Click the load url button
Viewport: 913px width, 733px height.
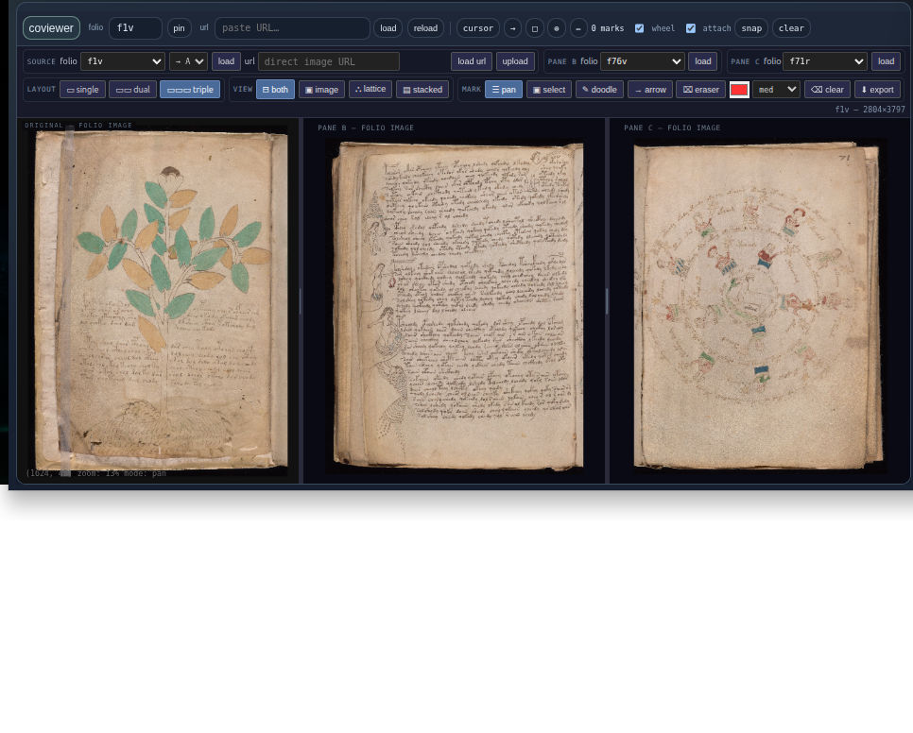pos(472,61)
